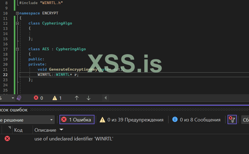
Task: Open the solution scope dropdown
Action: click(x=27, y=120)
